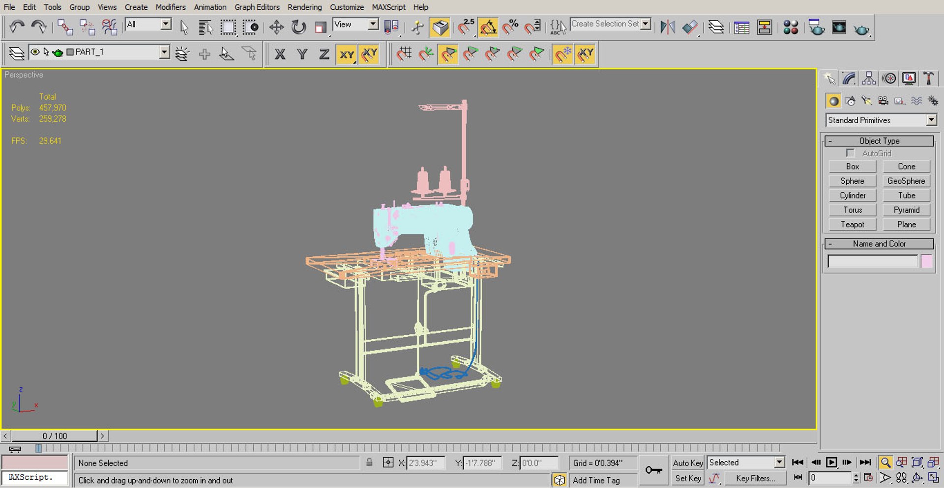Click the Zoom Extents All icon
Viewport: 944px width, 488px height.
933,462
